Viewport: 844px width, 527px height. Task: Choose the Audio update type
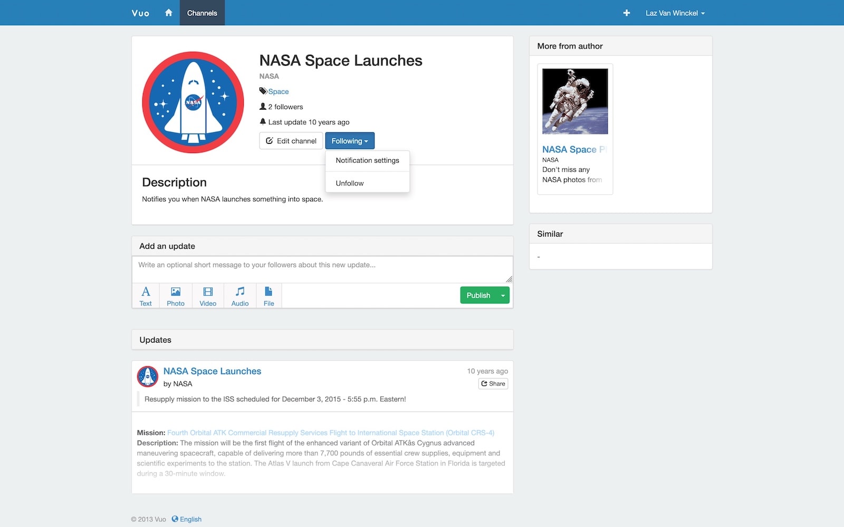click(240, 296)
